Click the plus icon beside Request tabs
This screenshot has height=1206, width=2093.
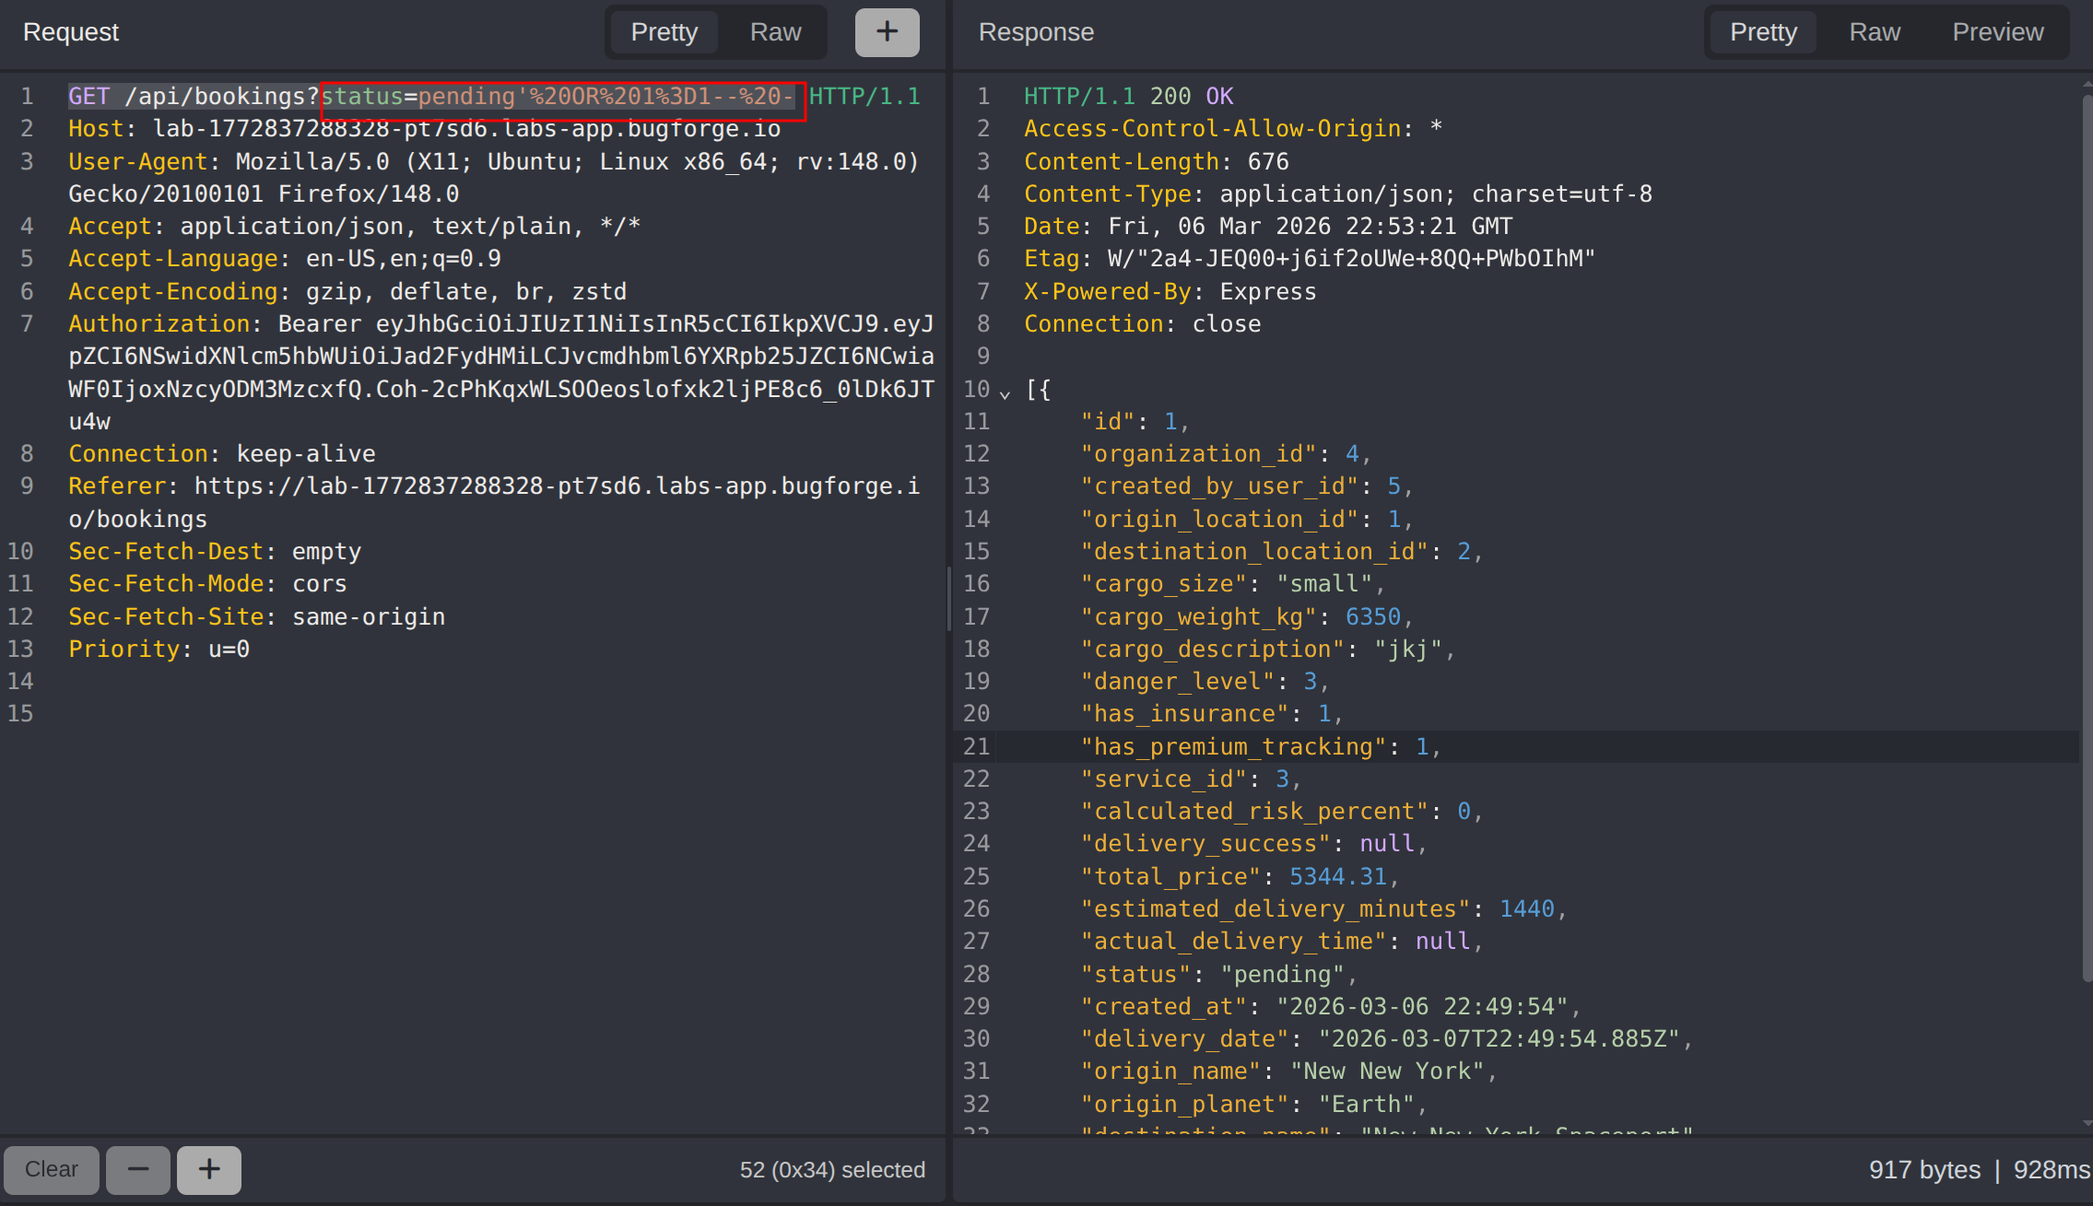[x=887, y=32]
